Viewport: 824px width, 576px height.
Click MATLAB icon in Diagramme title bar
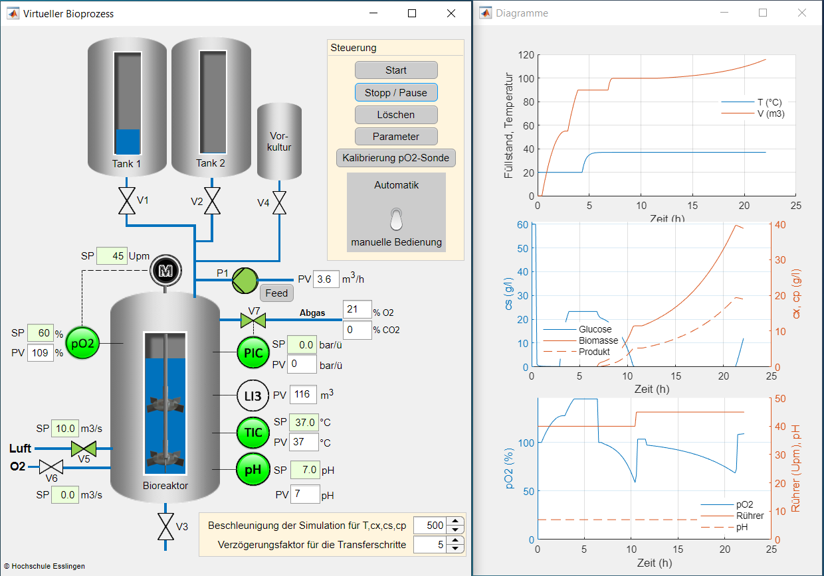pos(485,13)
